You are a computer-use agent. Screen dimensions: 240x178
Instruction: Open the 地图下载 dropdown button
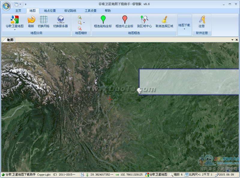point(184,25)
